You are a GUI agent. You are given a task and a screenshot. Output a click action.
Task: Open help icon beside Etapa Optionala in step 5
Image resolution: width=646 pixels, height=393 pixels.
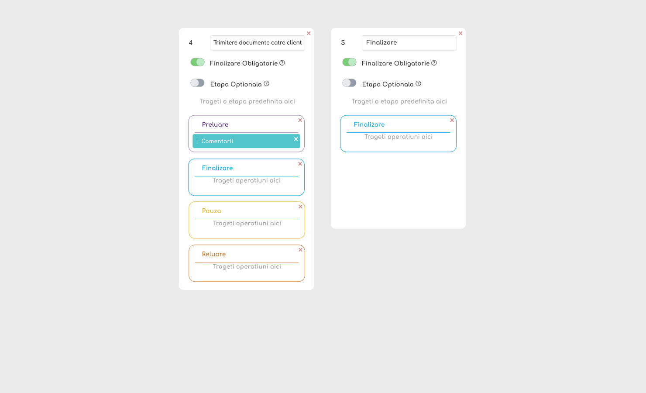(x=418, y=83)
